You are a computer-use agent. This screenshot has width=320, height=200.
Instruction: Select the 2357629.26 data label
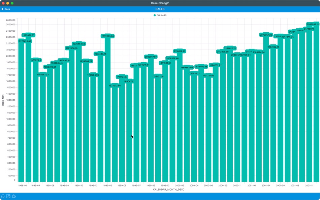tap(107, 36)
